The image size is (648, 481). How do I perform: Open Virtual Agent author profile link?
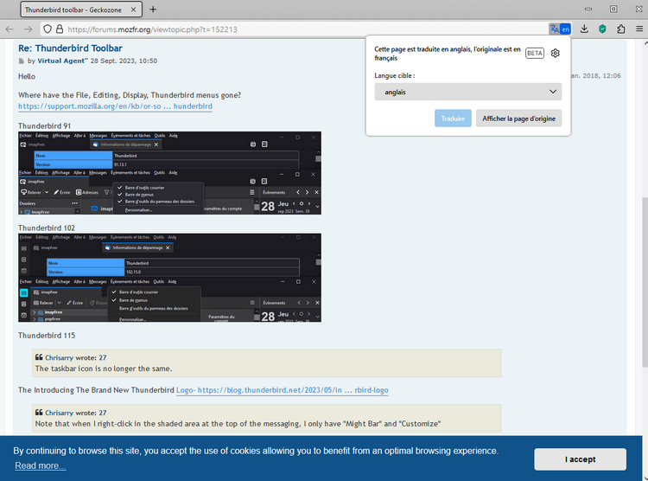tap(62, 61)
